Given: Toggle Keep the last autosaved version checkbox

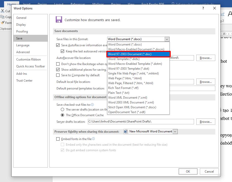Looking at the screenshot, I should click(63, 51).
